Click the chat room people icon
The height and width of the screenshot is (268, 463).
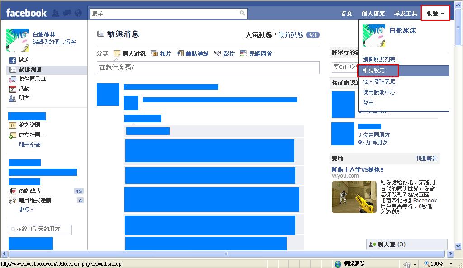(x=373, y=244)
